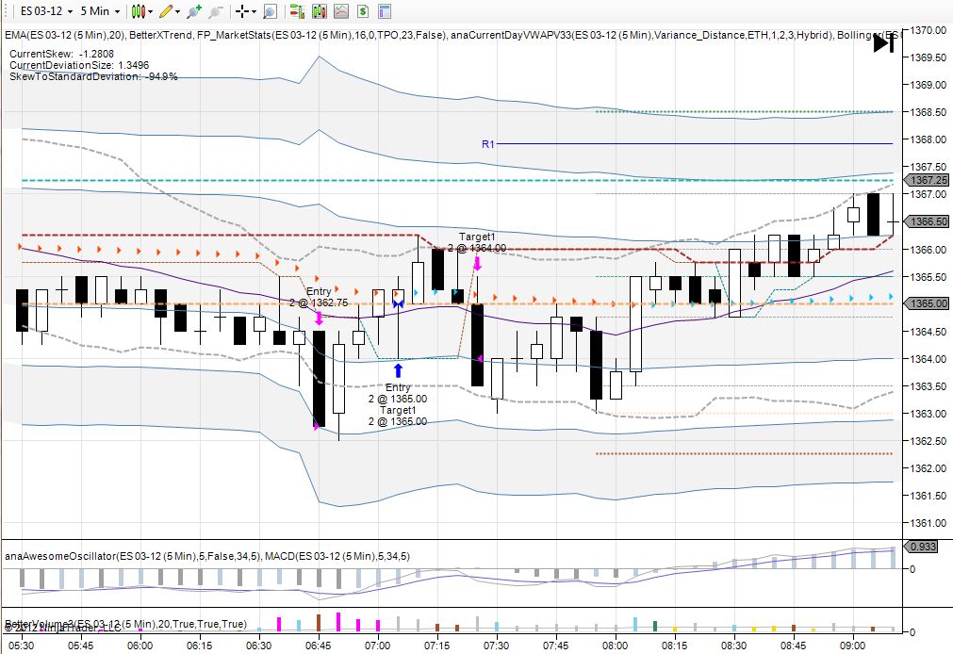Click the BetterVolume2 panel label
Image resolution: width=953 pixels, height=654 pixels.
coord(125,624)
